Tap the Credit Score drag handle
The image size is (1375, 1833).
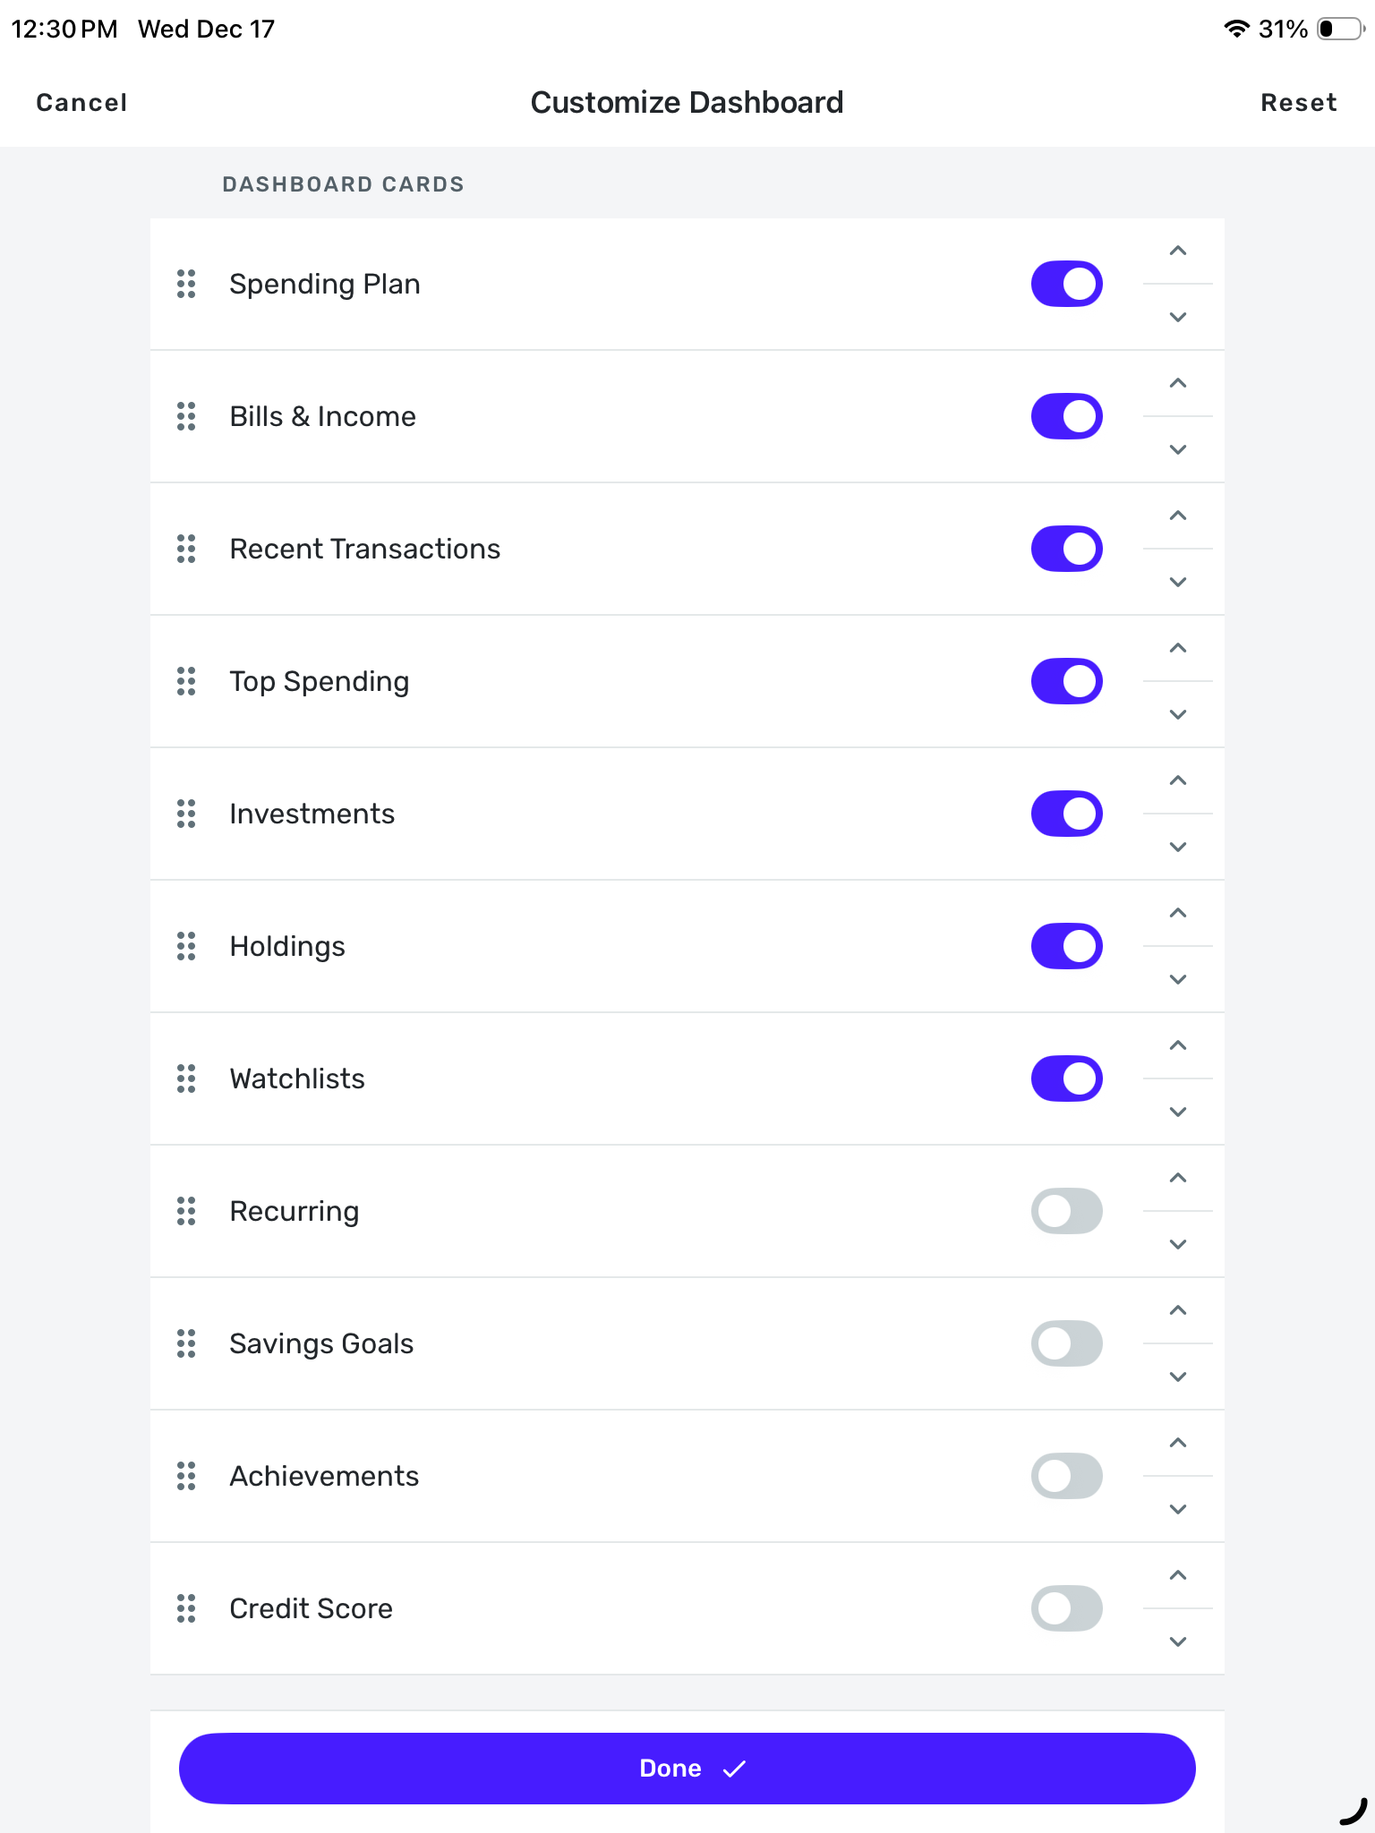click(186, 1608)
